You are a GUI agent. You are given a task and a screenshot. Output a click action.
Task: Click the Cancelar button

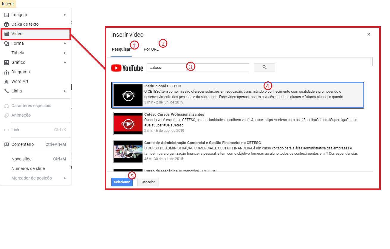(148, 182)
